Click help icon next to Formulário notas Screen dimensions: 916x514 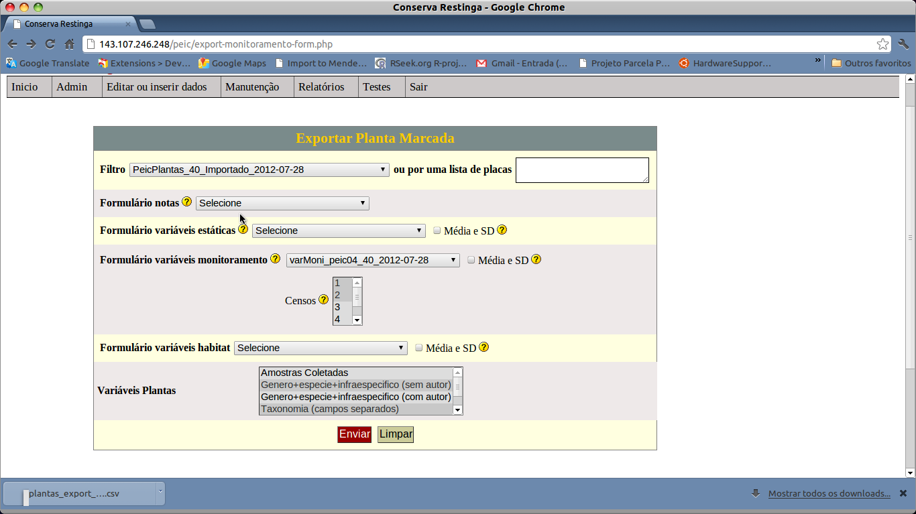pyautogui.click(x=186, y=202)
